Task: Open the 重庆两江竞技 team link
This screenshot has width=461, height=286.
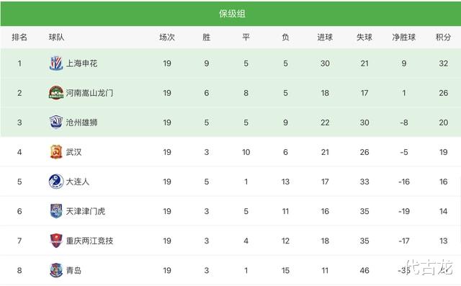Action: point(89,241)
